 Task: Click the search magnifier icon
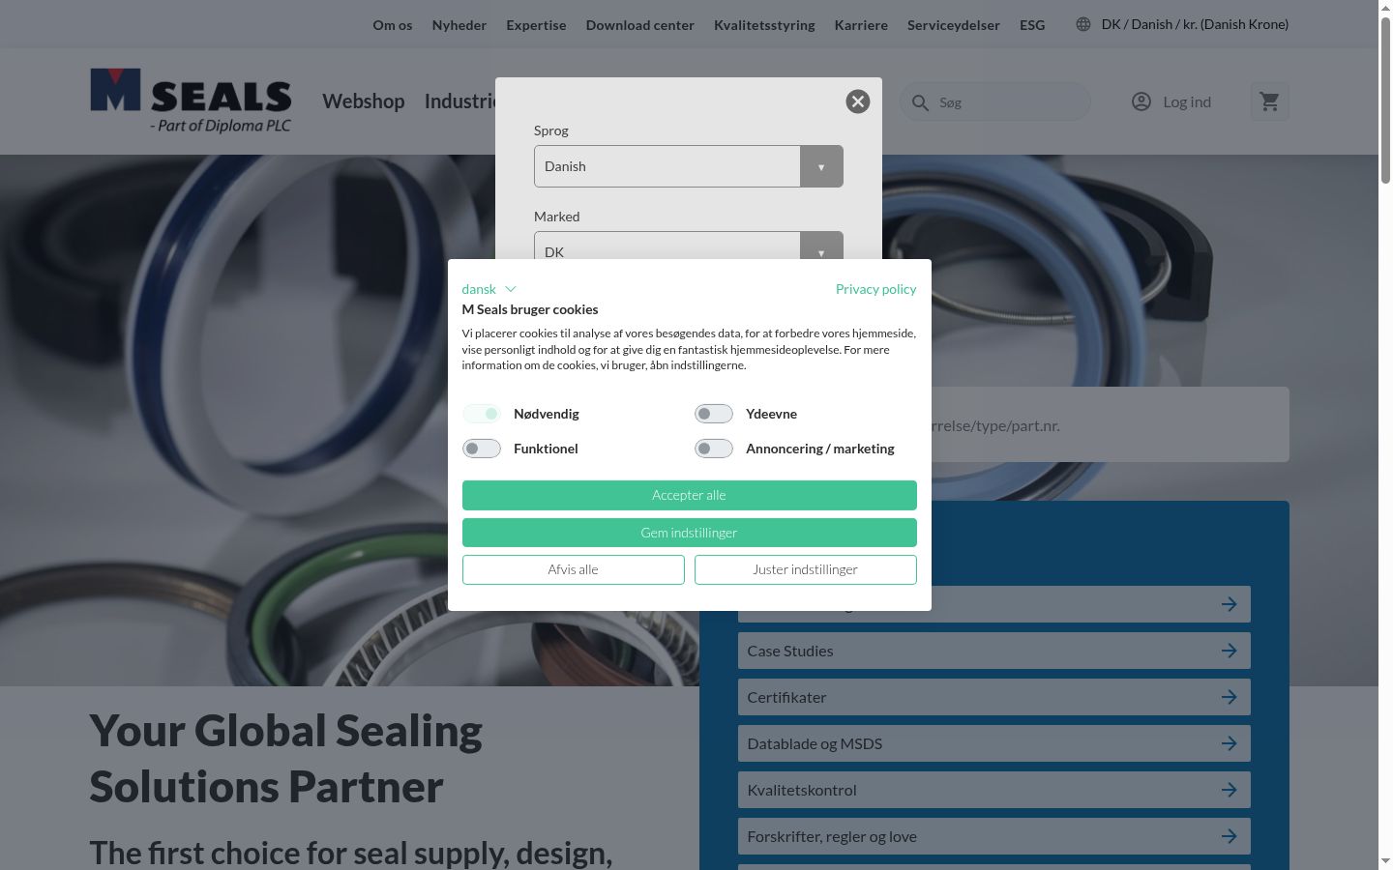pyautogui.click(x=920, y=102)
